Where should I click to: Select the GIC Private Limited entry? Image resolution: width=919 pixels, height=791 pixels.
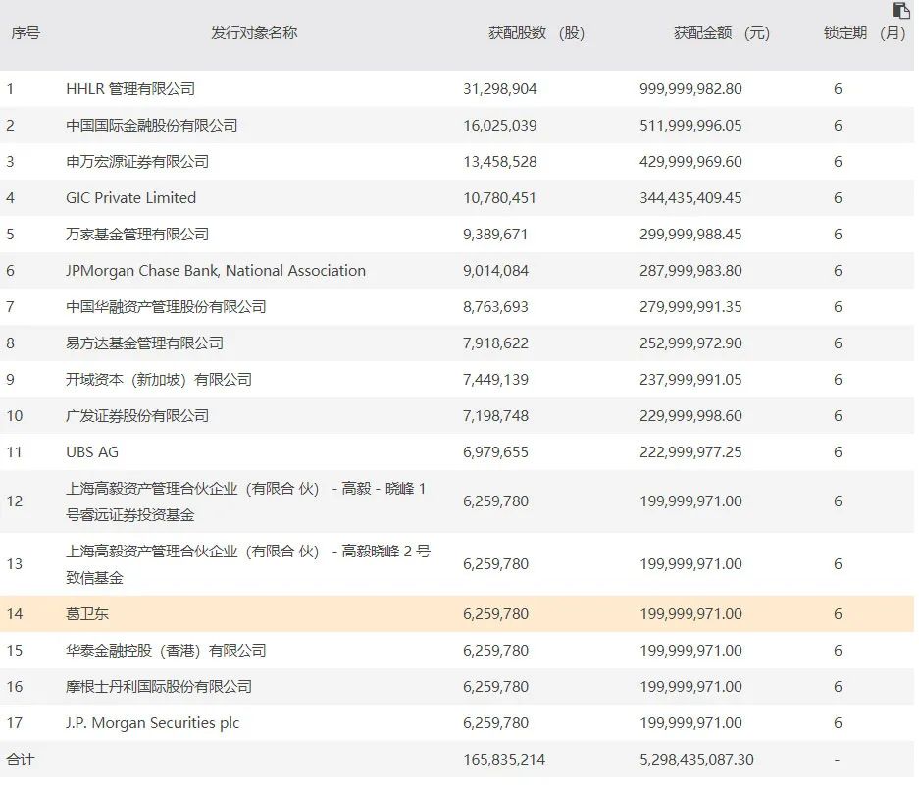click(x=130, y=198)
